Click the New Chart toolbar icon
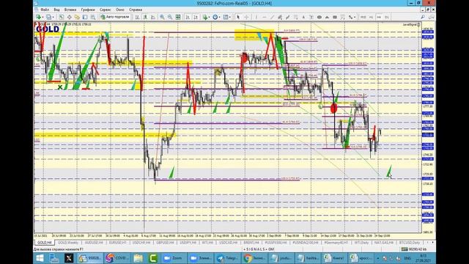Image resolution: width=469 pixels, height=264 pixels. pos(38,17)
